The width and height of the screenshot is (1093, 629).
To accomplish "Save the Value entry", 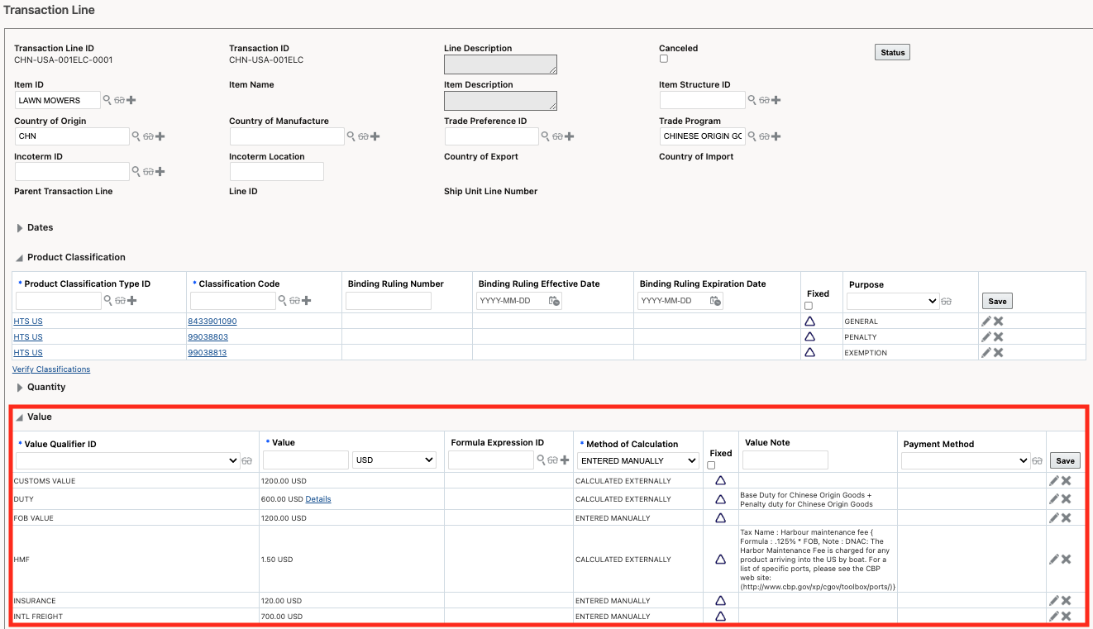I will [1065, 460].
